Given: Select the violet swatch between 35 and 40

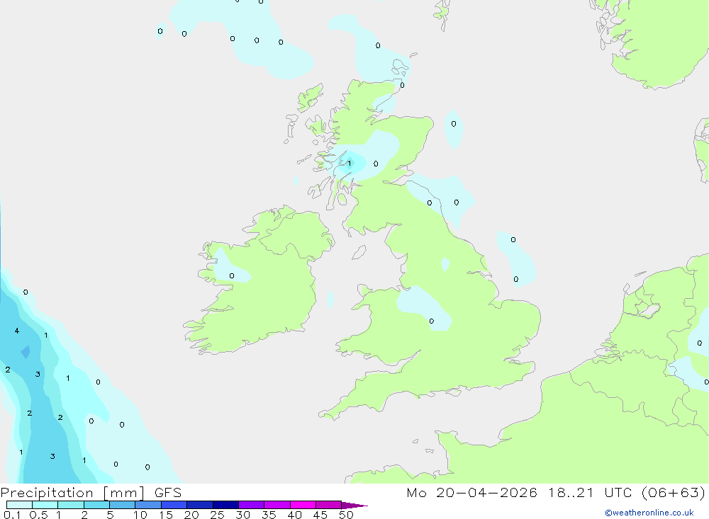Looking at the screenshot, I should (x=277, y=505).
